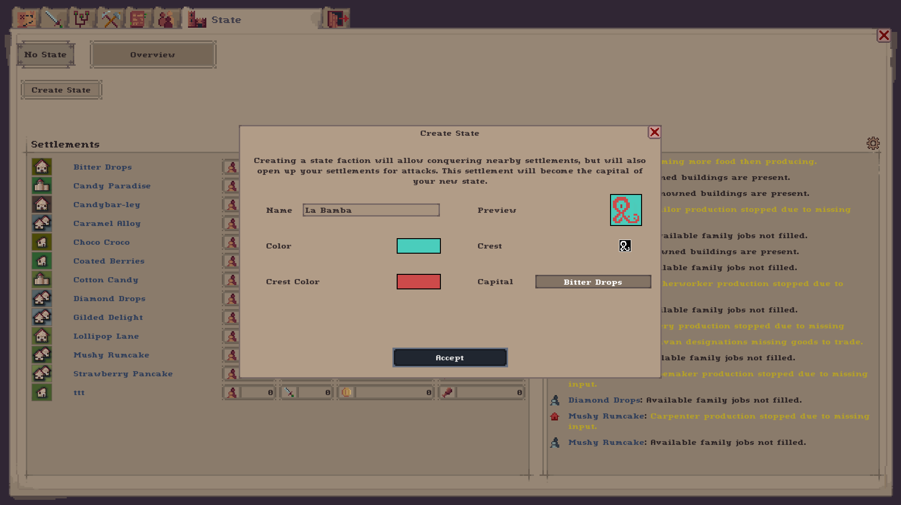Image resolution: width=901 pixels, height=505 pixels.
Task: Open the Lollipop Lane settlement link
Action: 106,336
